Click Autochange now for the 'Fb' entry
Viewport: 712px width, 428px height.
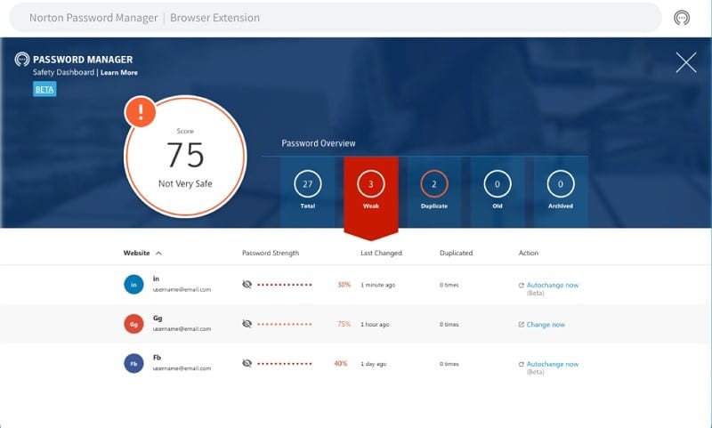pos(553,364)
